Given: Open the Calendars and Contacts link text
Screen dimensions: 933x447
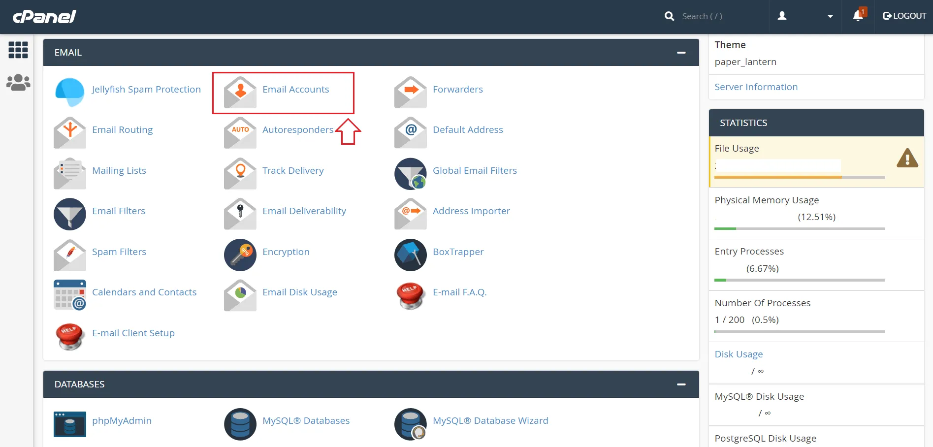Looking at the screenshot, I should [x=144, y=292].
